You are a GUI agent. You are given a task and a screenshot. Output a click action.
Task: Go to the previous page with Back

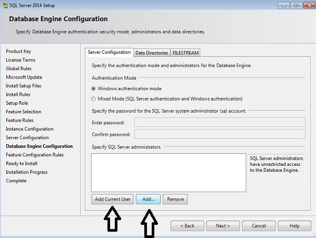[187, 226]
